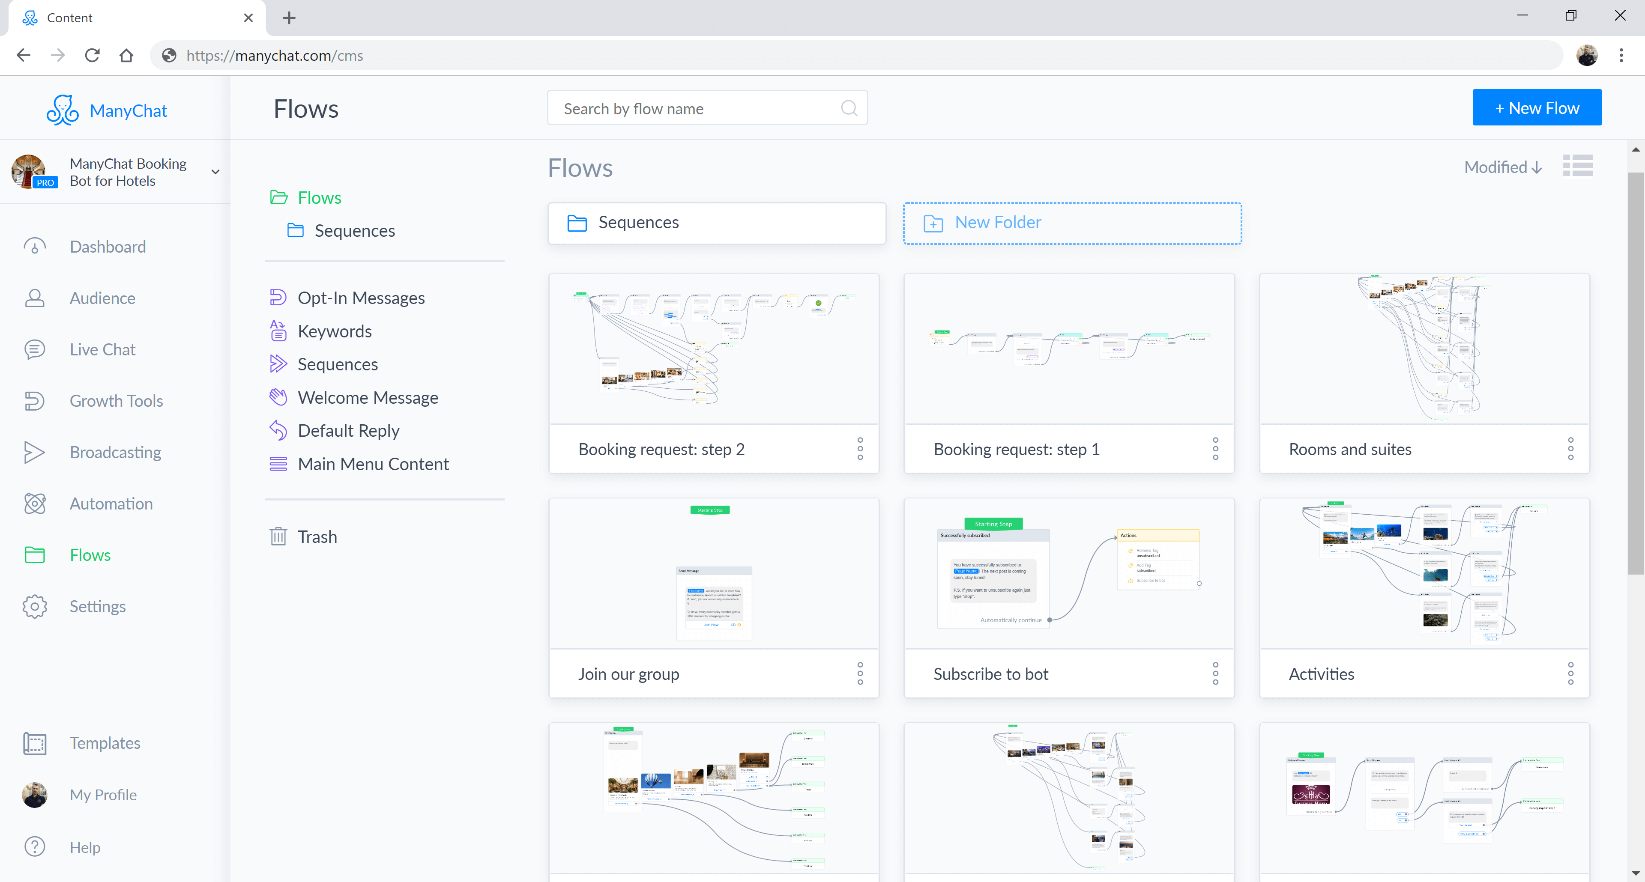Open options menu for Activities flow

(x=1570, y=674)
